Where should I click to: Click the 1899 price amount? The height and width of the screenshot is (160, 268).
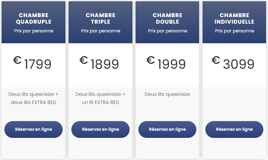coord(105,64)
